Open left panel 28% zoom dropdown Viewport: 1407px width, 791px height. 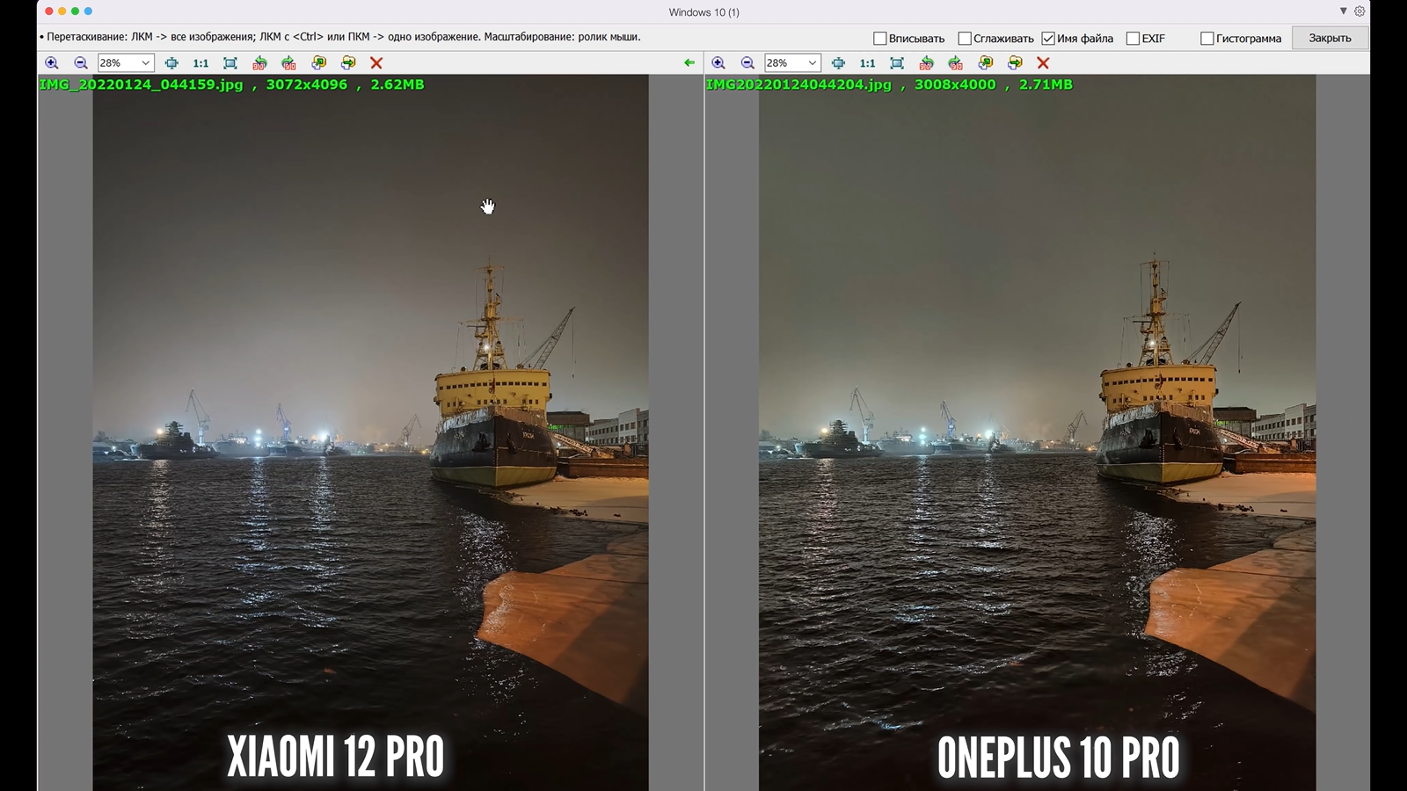tap(145, 63)
